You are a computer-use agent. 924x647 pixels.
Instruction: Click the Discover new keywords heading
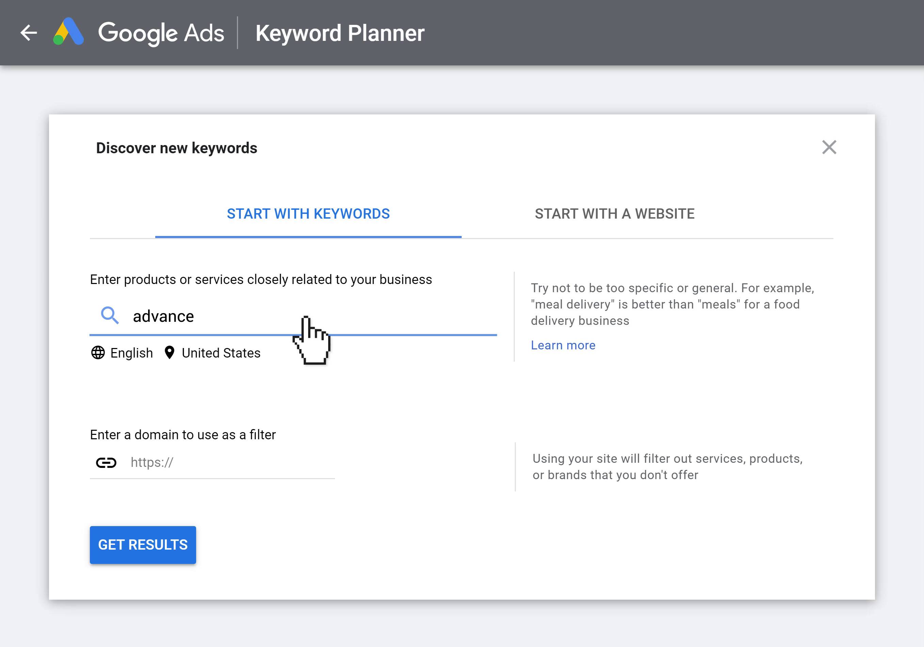pos(176,148)
